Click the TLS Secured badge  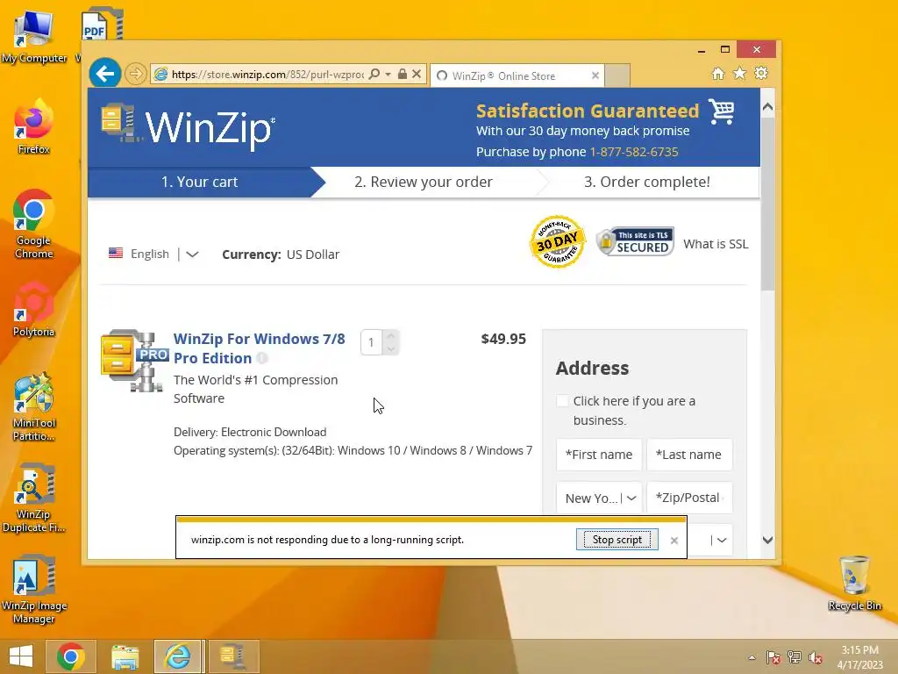click(635, 242)
